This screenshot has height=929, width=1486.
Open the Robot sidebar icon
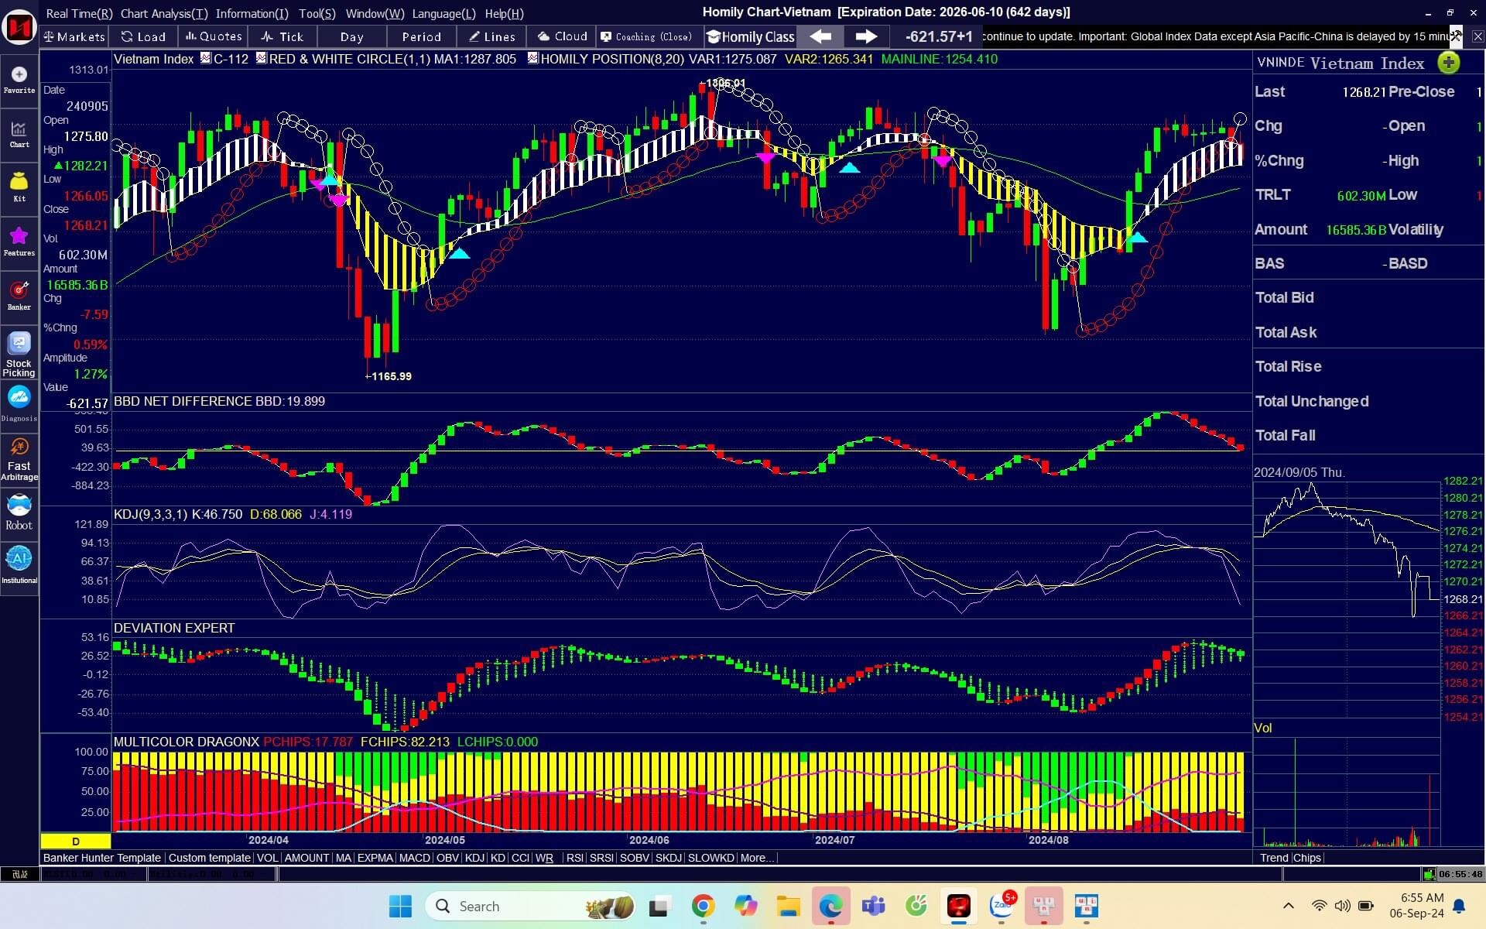[x=19, y=513]
